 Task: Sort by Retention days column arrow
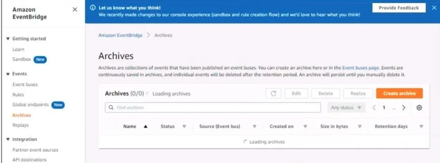(421, 126)
